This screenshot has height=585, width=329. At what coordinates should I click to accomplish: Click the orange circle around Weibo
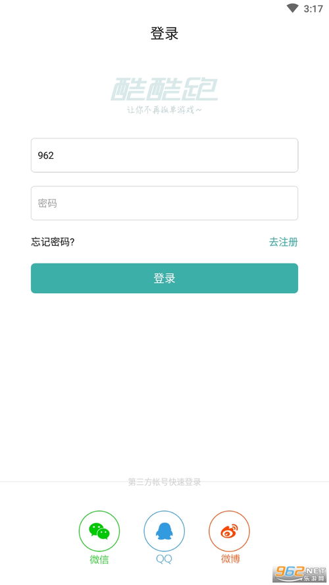tap(229, 531)
